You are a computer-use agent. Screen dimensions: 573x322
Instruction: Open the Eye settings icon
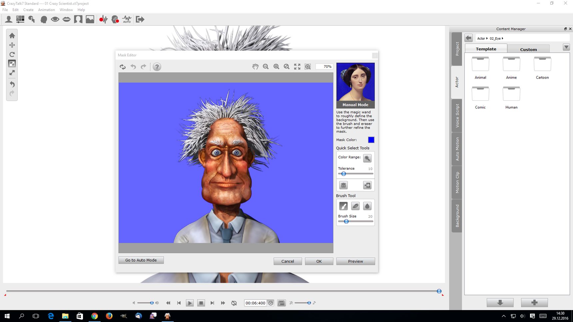(x=55, y=19)
